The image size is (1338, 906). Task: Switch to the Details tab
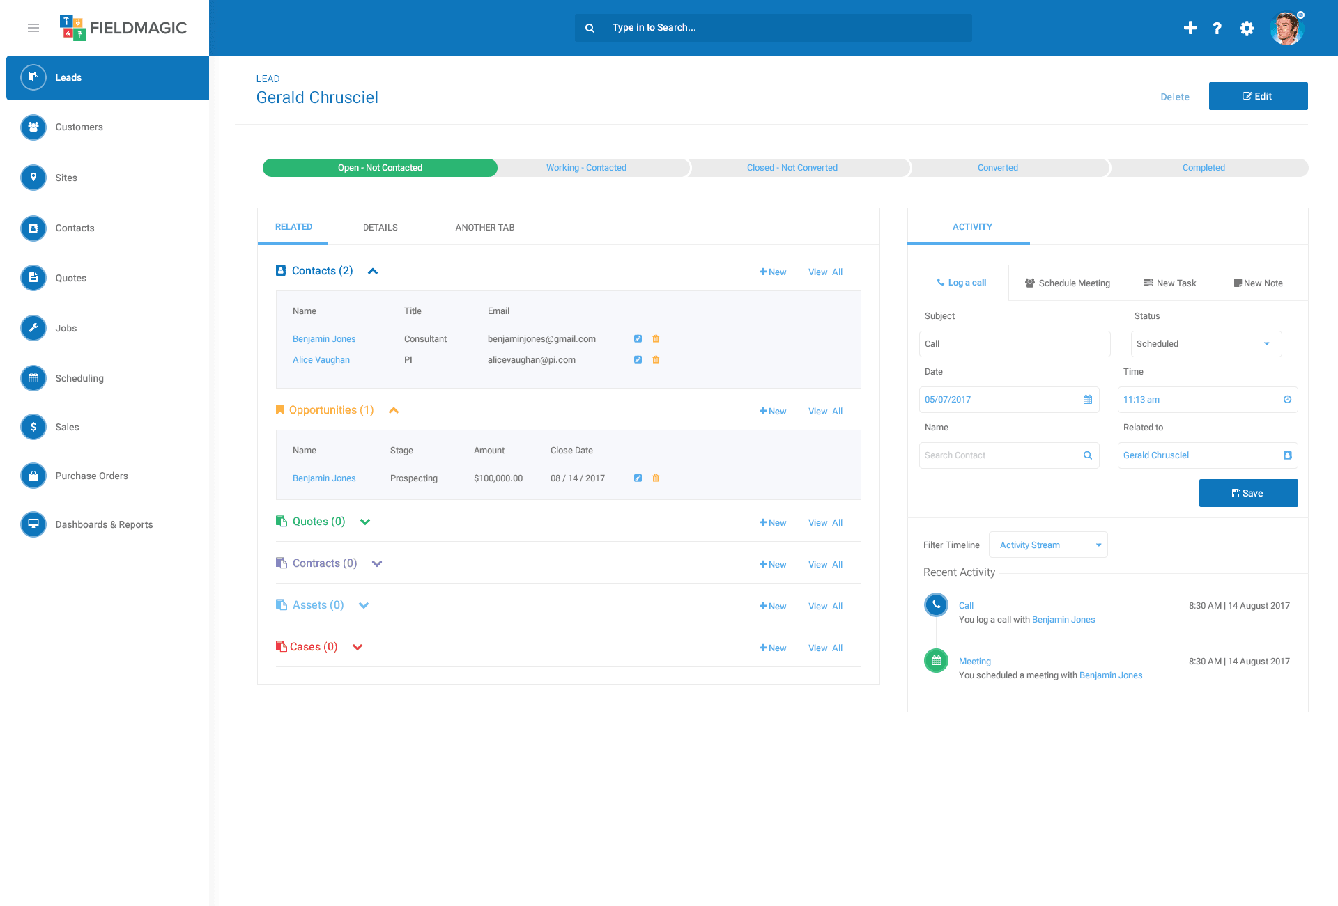click(x=380, y=228)
